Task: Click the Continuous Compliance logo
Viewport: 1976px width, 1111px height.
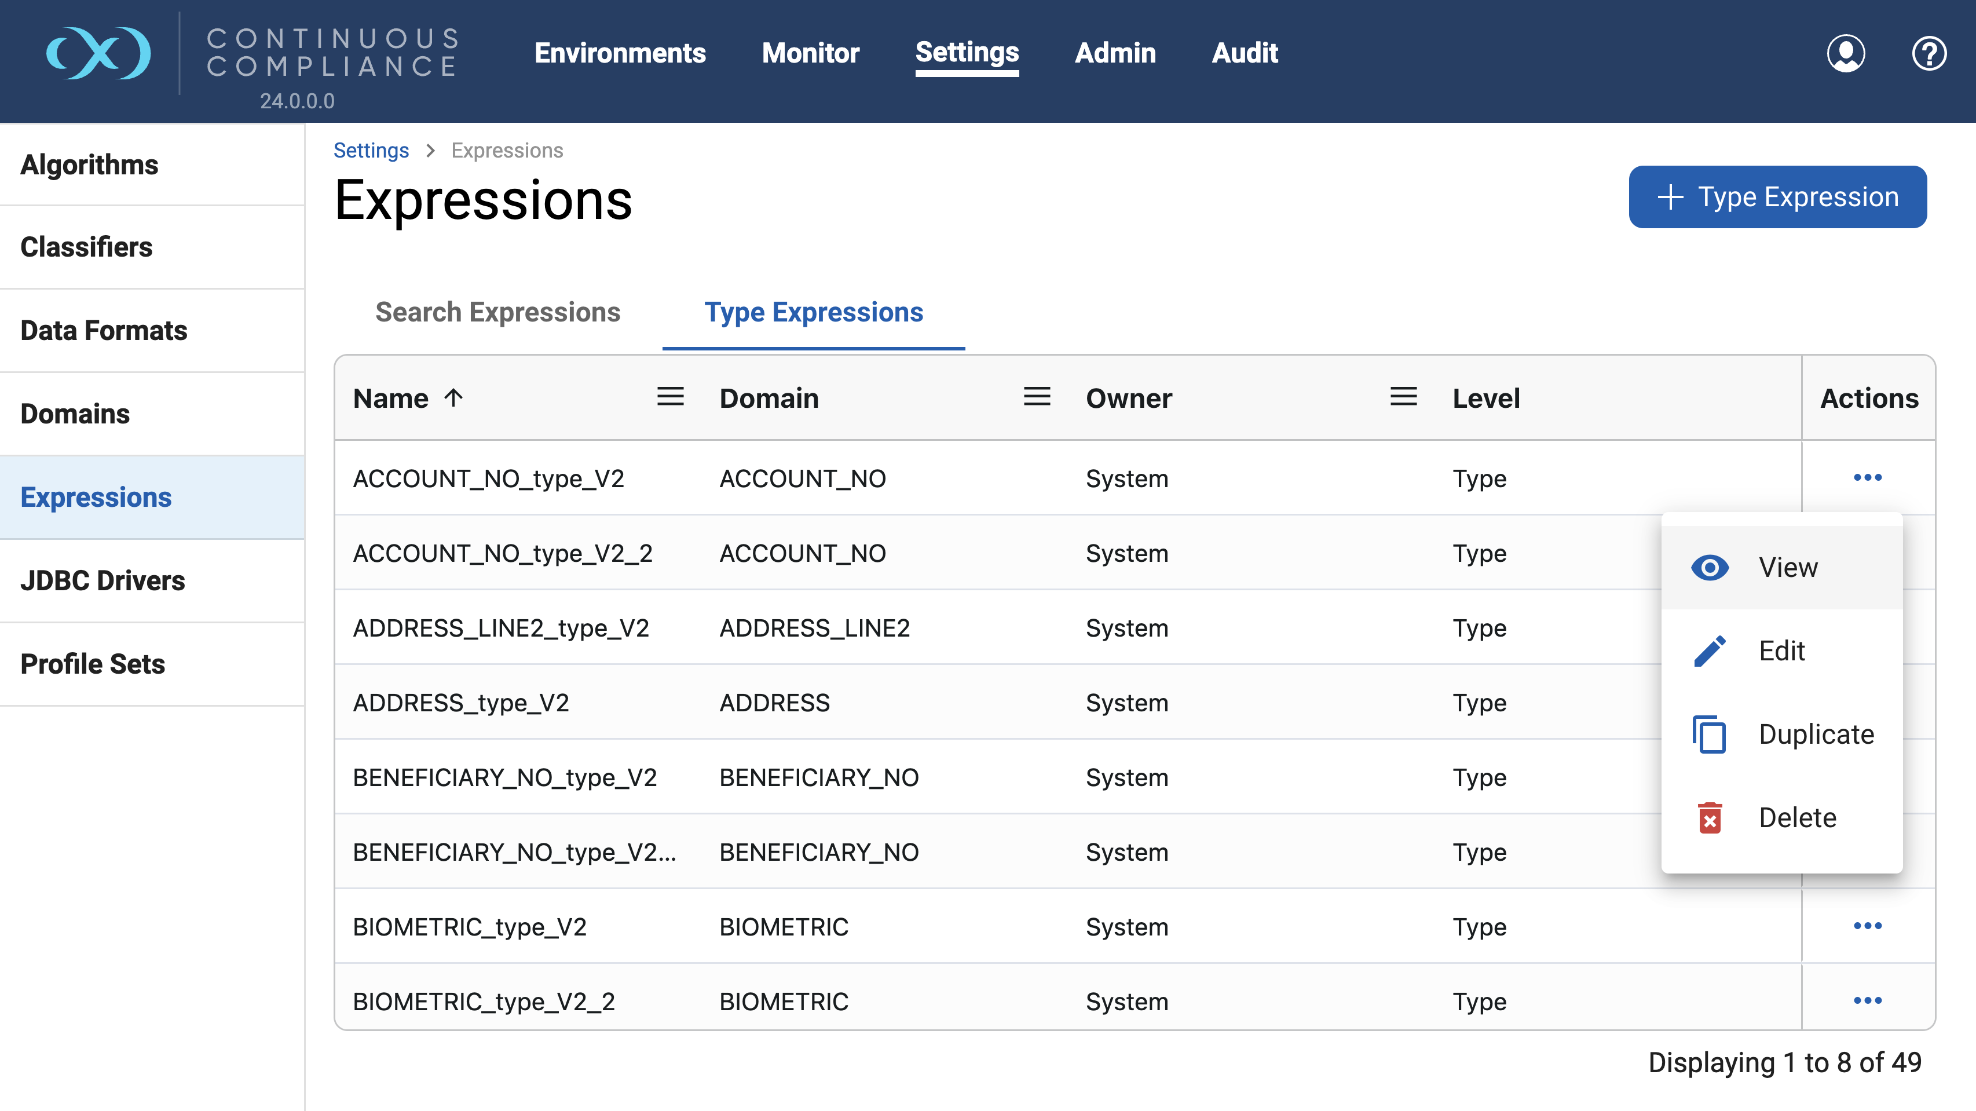Action: pyautogui.click(x=98, y=54)
